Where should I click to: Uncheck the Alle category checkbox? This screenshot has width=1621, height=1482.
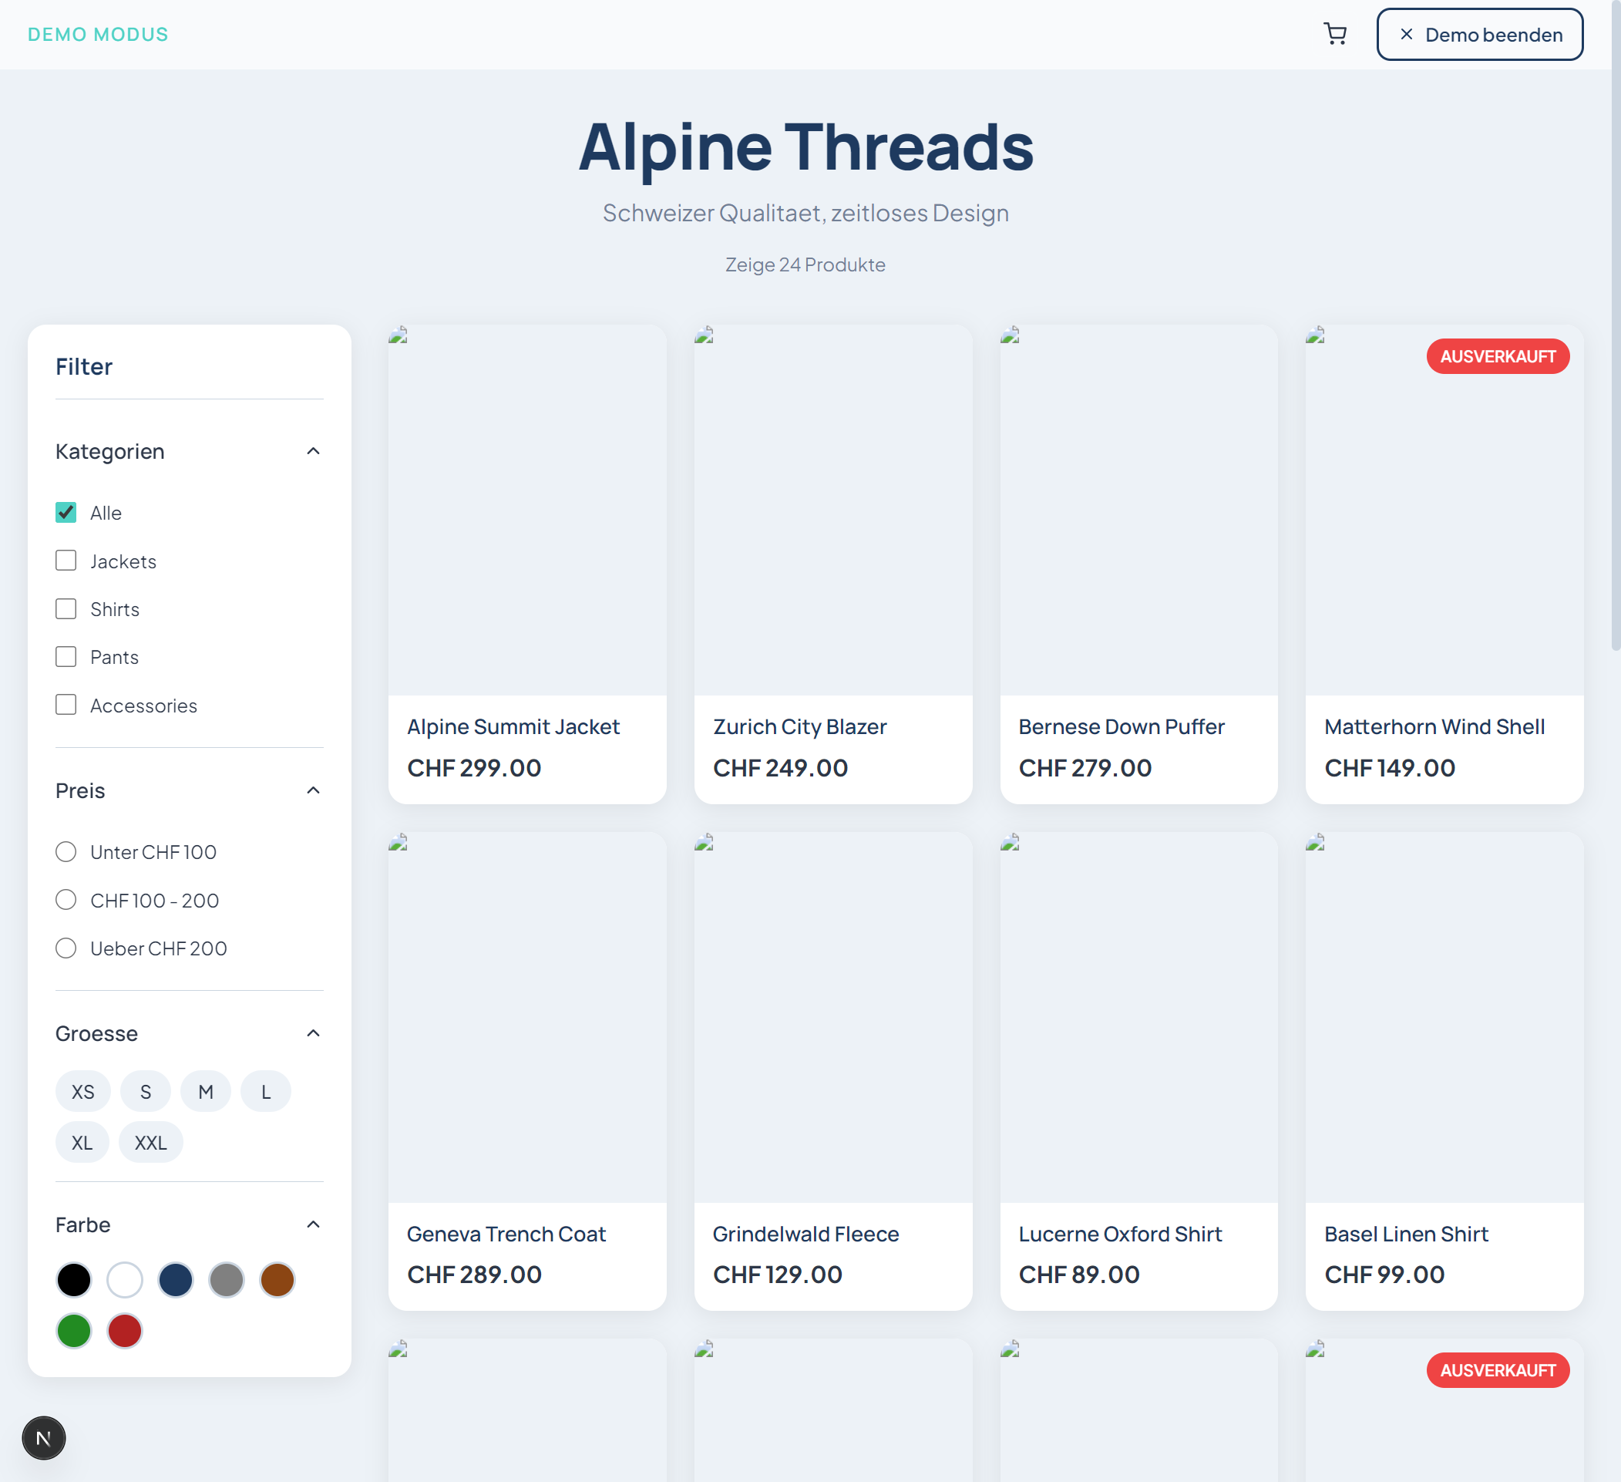[66, 512]
